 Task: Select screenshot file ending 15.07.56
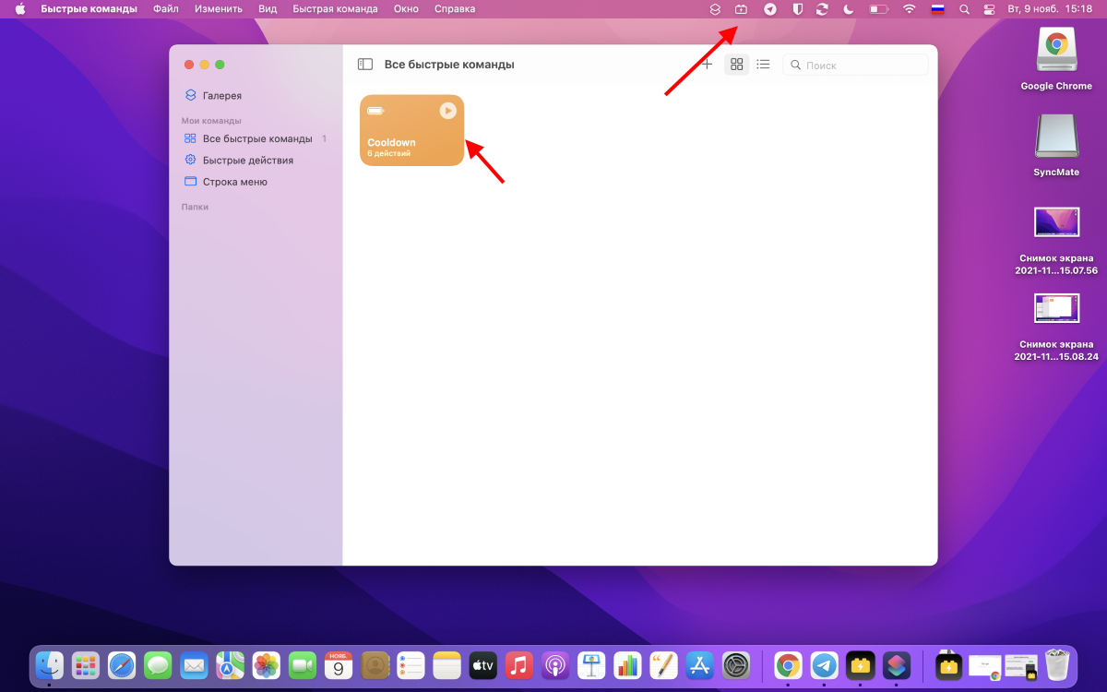click(1056, 221)
